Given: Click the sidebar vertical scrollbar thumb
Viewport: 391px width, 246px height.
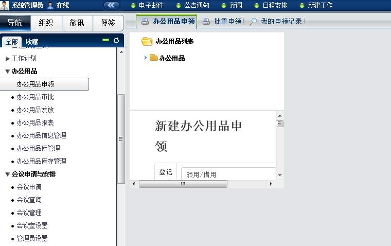Looking at the screenshot, I should coord(121,139).
